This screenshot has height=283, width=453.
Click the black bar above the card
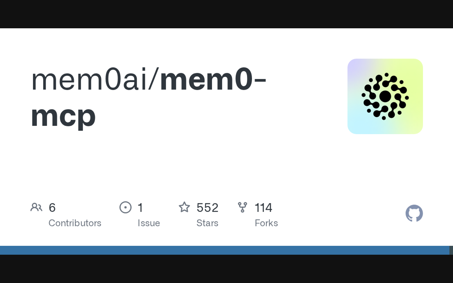226,14
